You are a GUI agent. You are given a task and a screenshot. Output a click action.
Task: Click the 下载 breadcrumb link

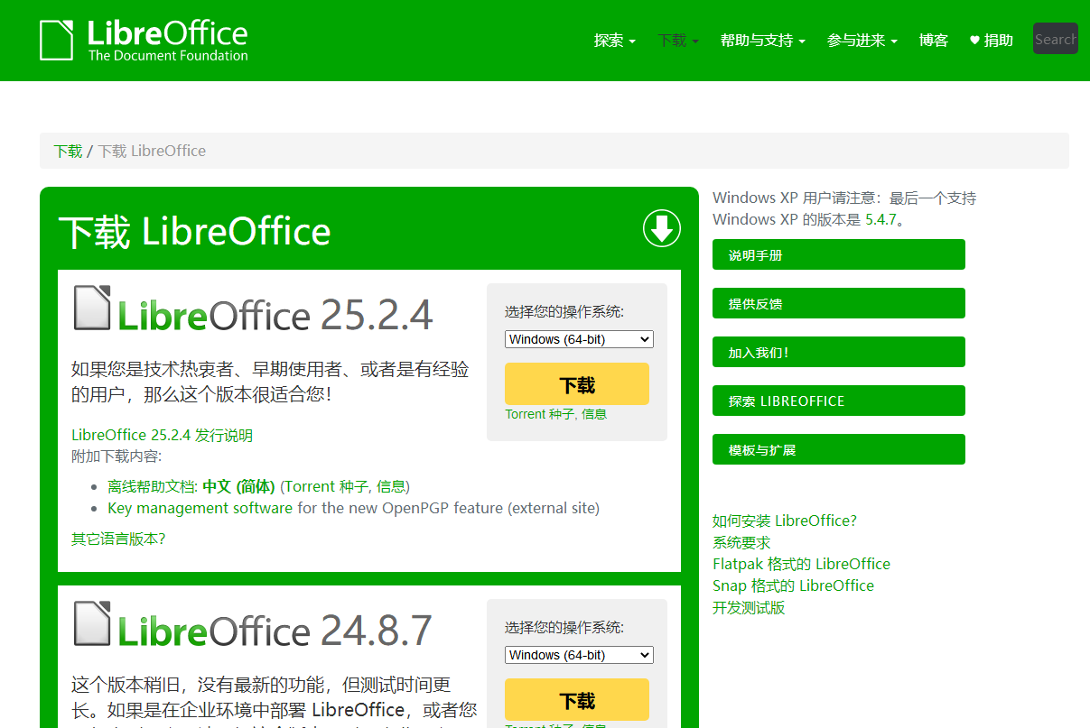(68, 151)
